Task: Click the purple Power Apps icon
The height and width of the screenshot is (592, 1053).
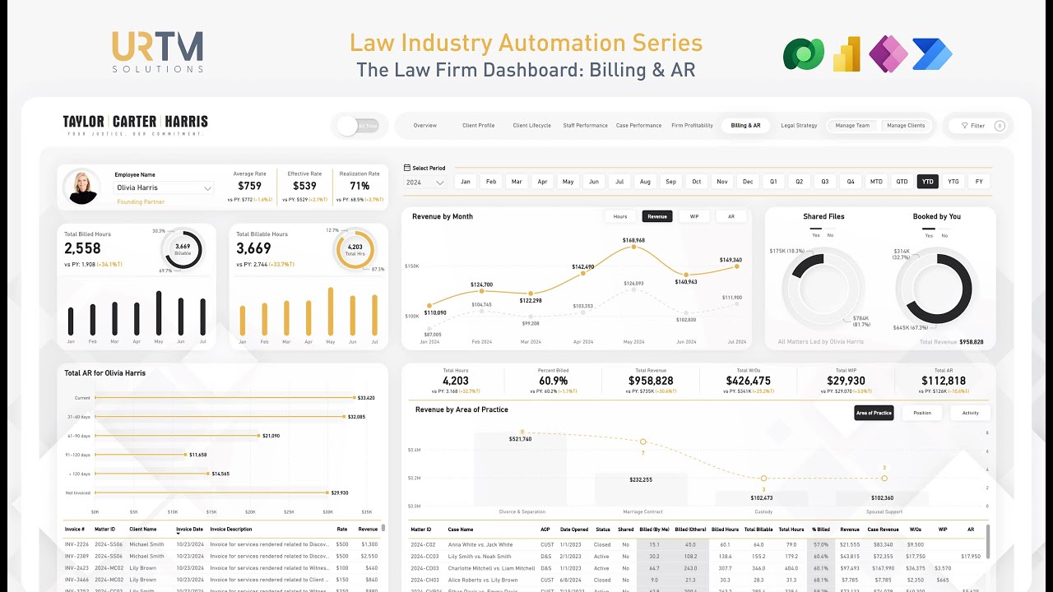Action: pos(888,54)
